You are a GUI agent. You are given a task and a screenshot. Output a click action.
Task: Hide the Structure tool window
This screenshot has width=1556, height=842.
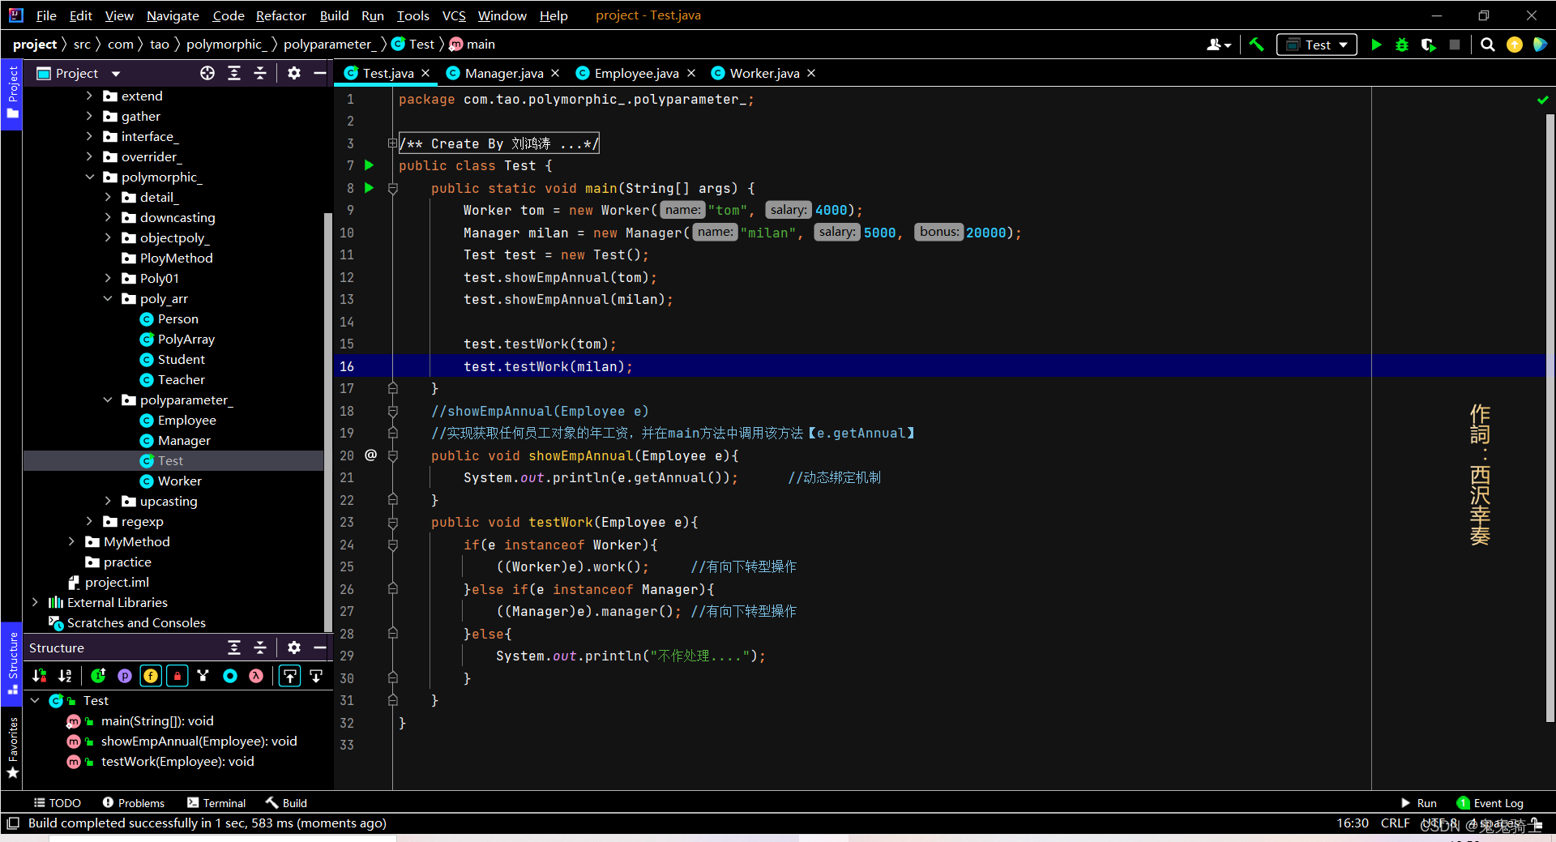coord(320,648)
